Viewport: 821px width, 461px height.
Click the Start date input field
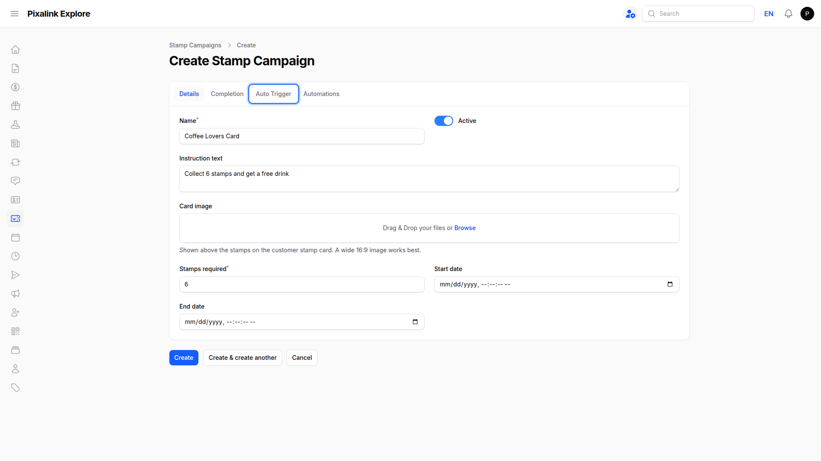point(557,284)
